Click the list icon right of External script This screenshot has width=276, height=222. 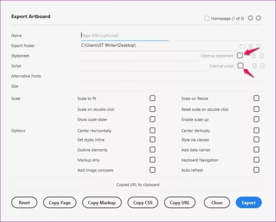pyautogui.click(x=254, y=66)
